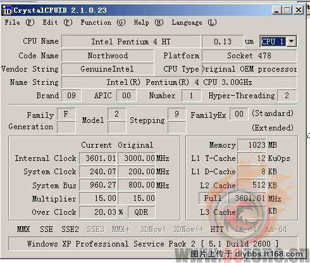The width and height of the screenshot is (310, 263).
Task: Click the current System Clock 240.07
Action: tap(98, 172)
